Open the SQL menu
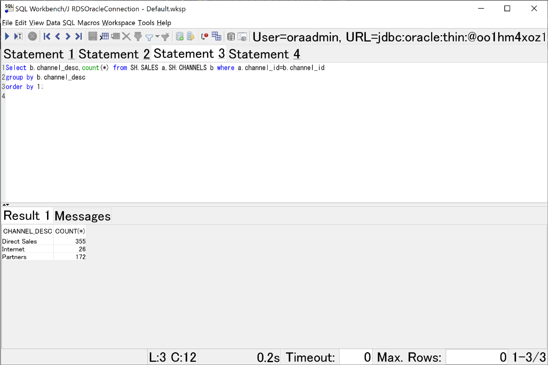This screenshot has width=548, height=365. (x=68, y=23)
